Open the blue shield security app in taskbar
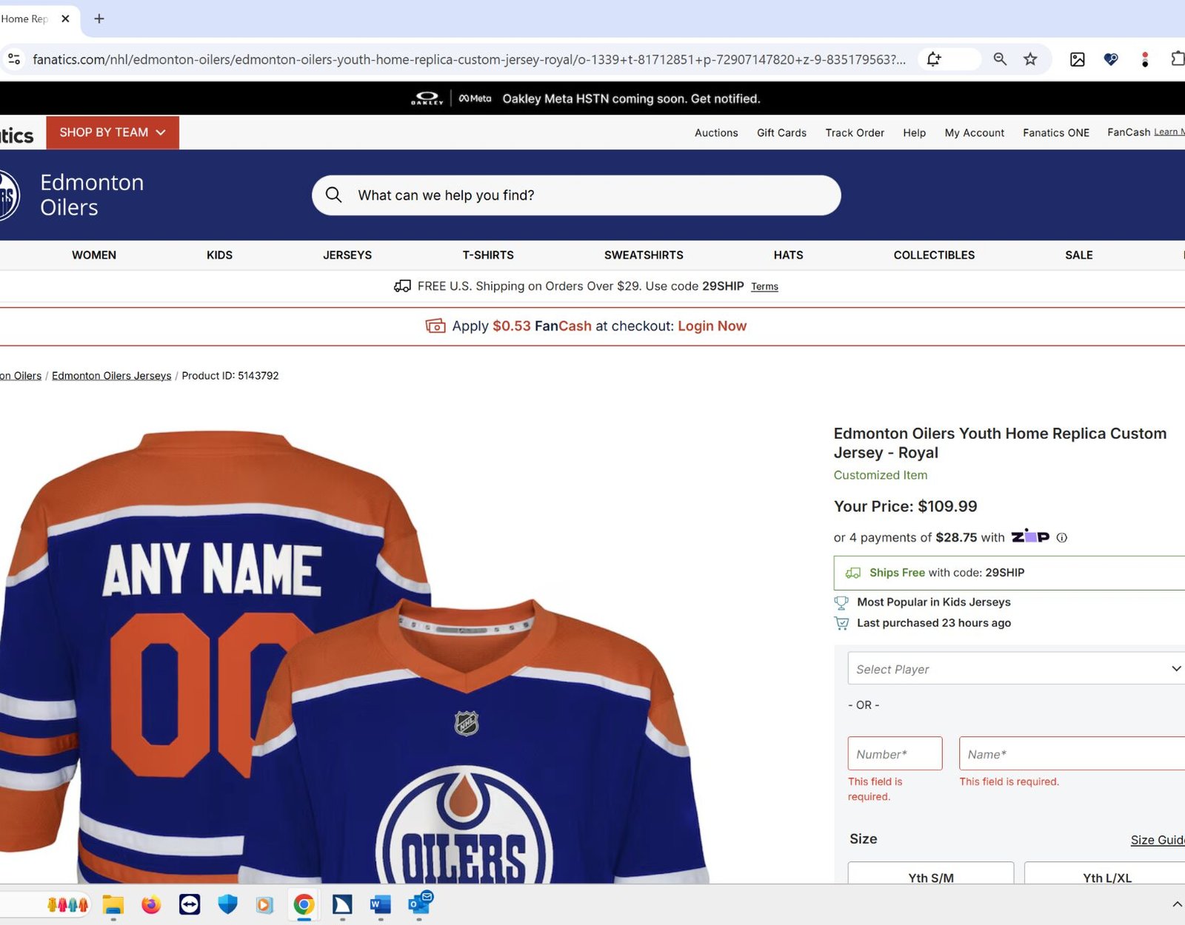Viewport: 1185px width, 925px height. click(227, 904)
